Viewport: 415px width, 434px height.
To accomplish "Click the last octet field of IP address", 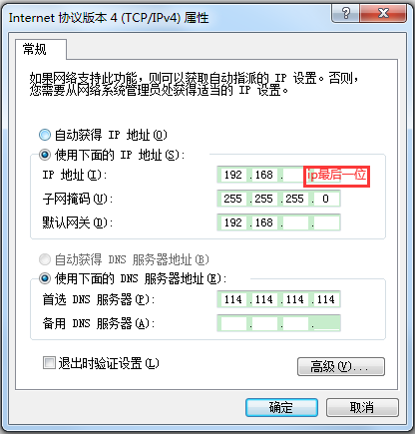I will (x=326, y=175).
